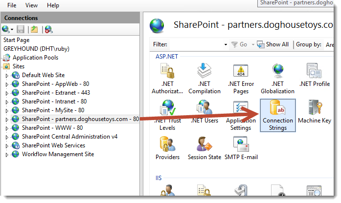Expand the Default Web Site node
The image size is (341, 203).
click(7, 76)
